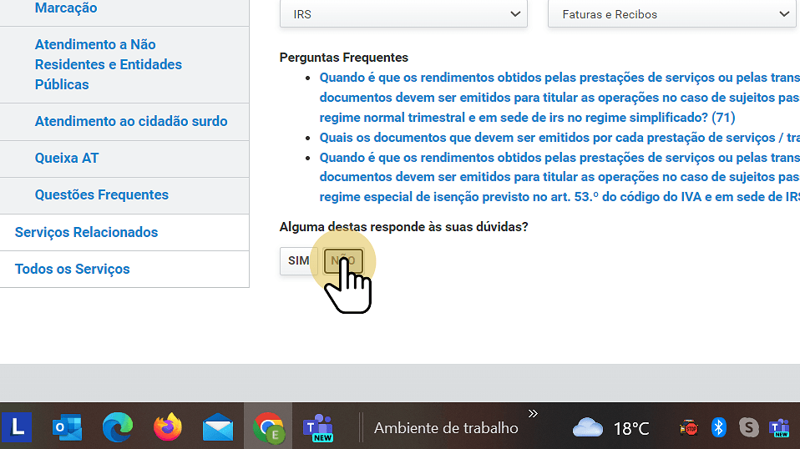The width and height of the screenshot is (800, 449).
Task: Click 'Alguma destas responde às suas dúvidas?' text
Action: (403, 227)
